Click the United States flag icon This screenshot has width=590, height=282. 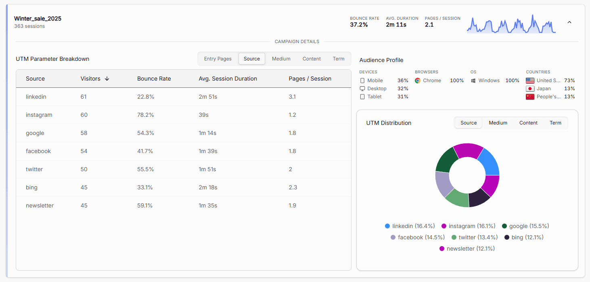[x=530, y=81]
